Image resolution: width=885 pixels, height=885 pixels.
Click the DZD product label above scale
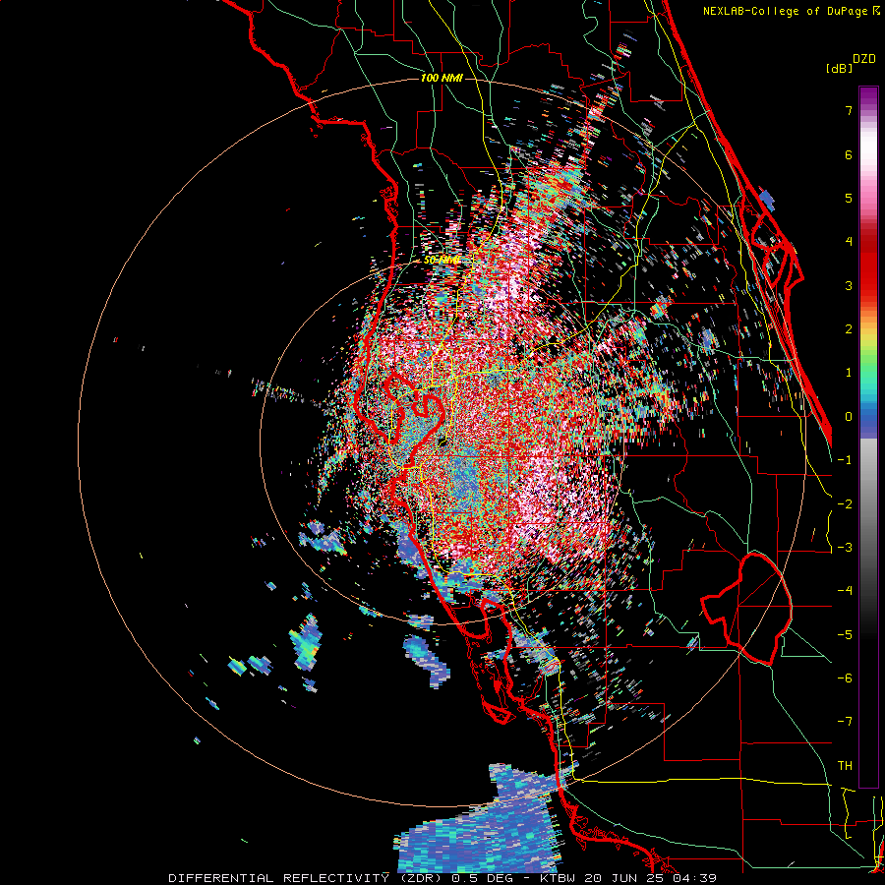point(864,59)
